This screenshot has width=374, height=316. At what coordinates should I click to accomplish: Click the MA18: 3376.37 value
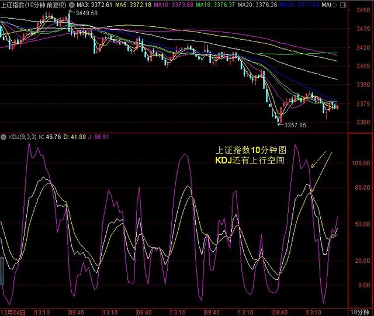coord(216,5)
